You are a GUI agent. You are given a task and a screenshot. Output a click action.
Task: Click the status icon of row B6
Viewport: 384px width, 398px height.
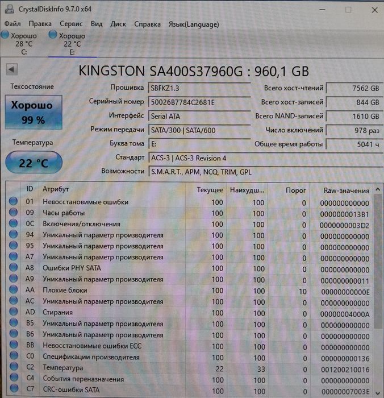click(x=14, y=334)
